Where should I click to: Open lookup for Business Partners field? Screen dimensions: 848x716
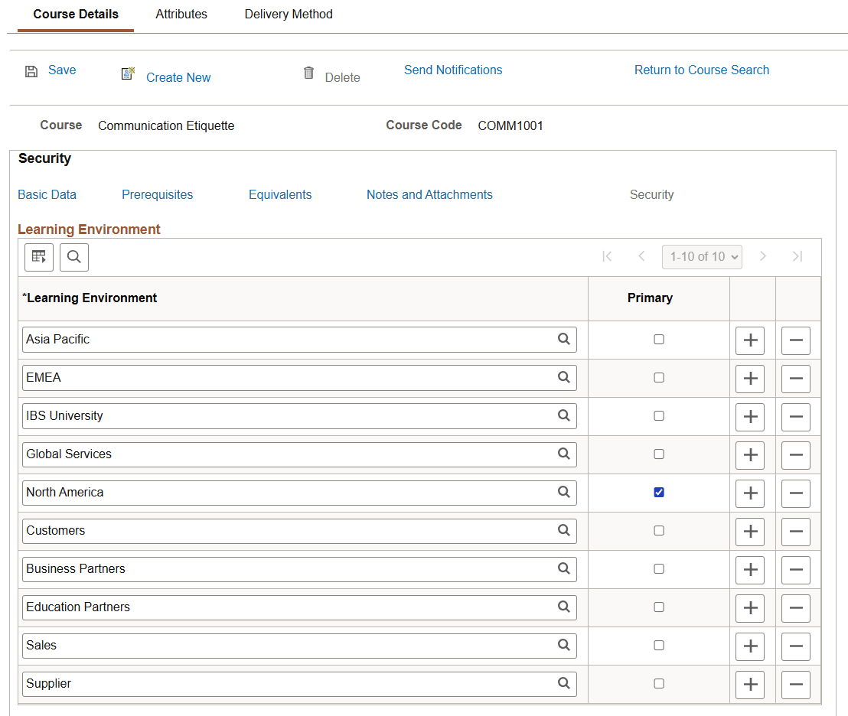click(x=563, y=568)
